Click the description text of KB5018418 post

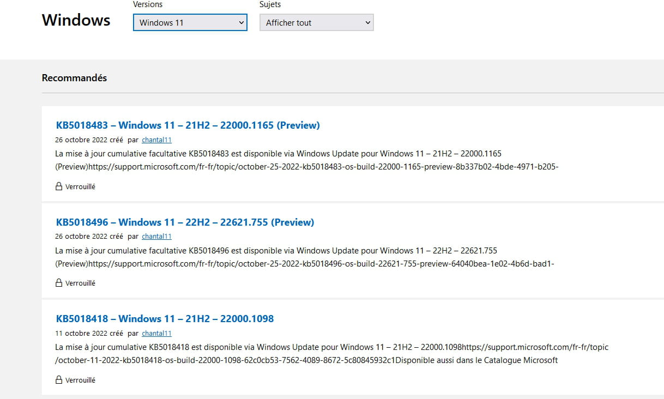pyautogui.click(x=332, y=354)
